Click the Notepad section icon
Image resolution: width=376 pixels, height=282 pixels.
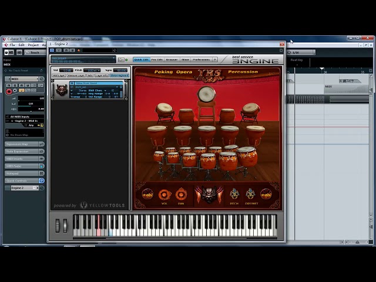pos(42,173)
